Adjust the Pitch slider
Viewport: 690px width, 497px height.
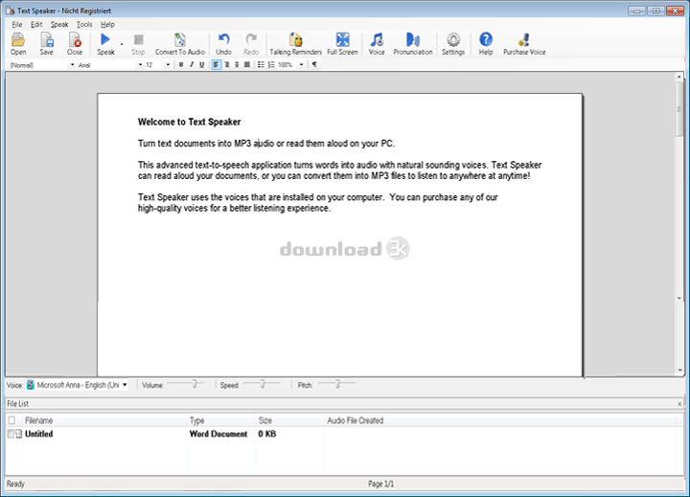pos(337,384)
